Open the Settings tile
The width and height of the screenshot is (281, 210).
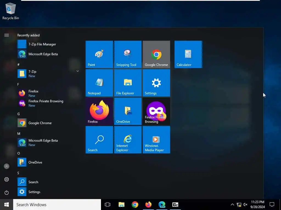click(156, 83)
